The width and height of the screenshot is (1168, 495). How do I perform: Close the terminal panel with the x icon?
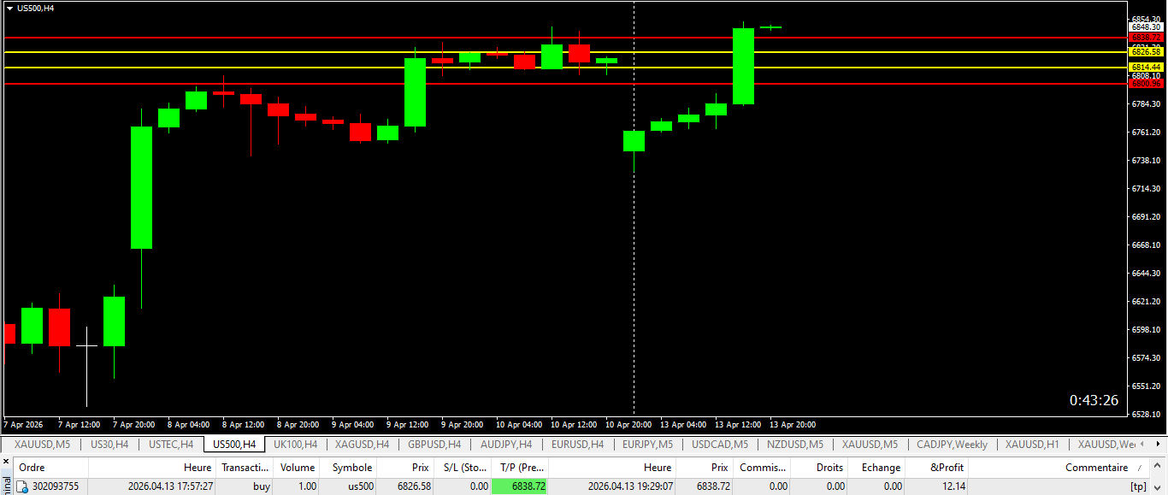tap(4, 461)
